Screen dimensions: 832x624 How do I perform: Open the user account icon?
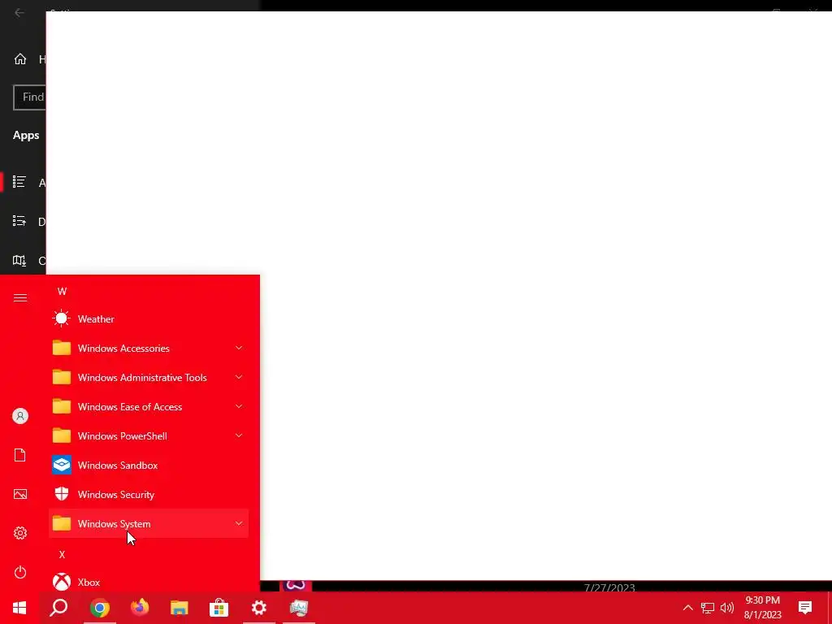[20, 416]
